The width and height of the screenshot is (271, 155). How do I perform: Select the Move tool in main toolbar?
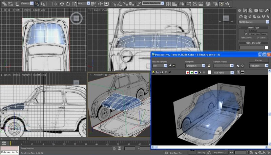(62, 4)
